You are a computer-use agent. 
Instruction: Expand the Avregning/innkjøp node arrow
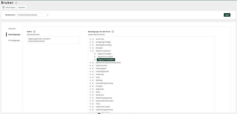point(90,42)
